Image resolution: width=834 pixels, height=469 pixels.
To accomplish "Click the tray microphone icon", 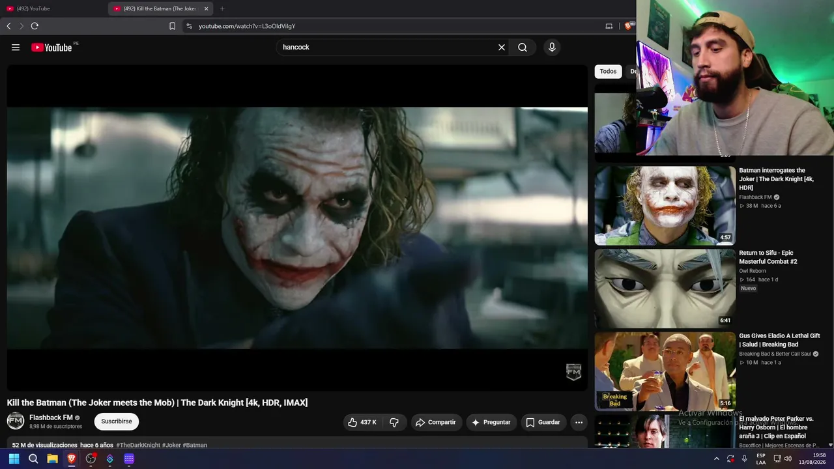I will [745, 459].
